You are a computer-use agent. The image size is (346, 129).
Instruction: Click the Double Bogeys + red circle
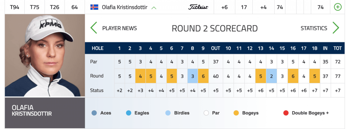(x=286, y=113)
